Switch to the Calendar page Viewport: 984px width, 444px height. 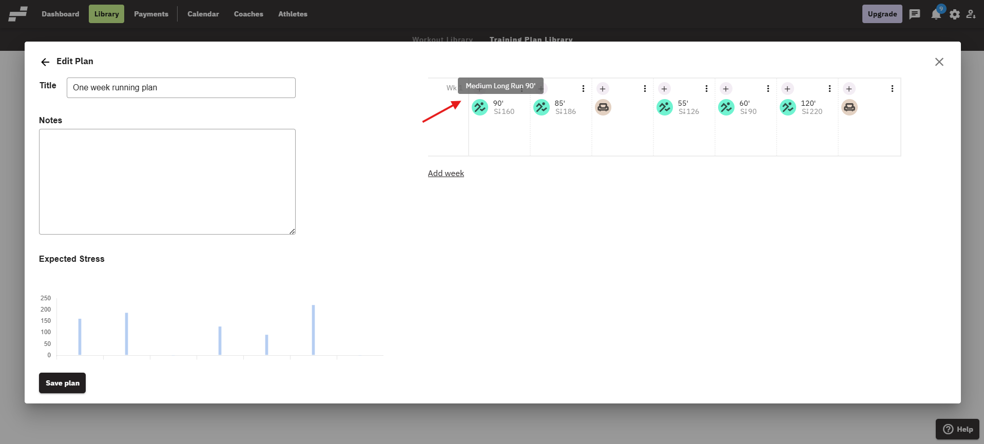[203, 14]
